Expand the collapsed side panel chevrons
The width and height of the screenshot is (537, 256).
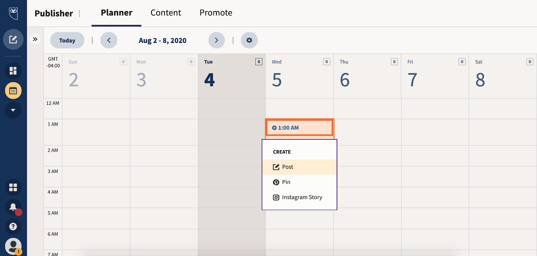pyautogui.click(x=35, y=39)
